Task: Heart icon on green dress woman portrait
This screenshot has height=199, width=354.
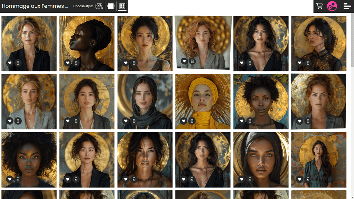Action: pyautogui.click(x=300, y=179)
